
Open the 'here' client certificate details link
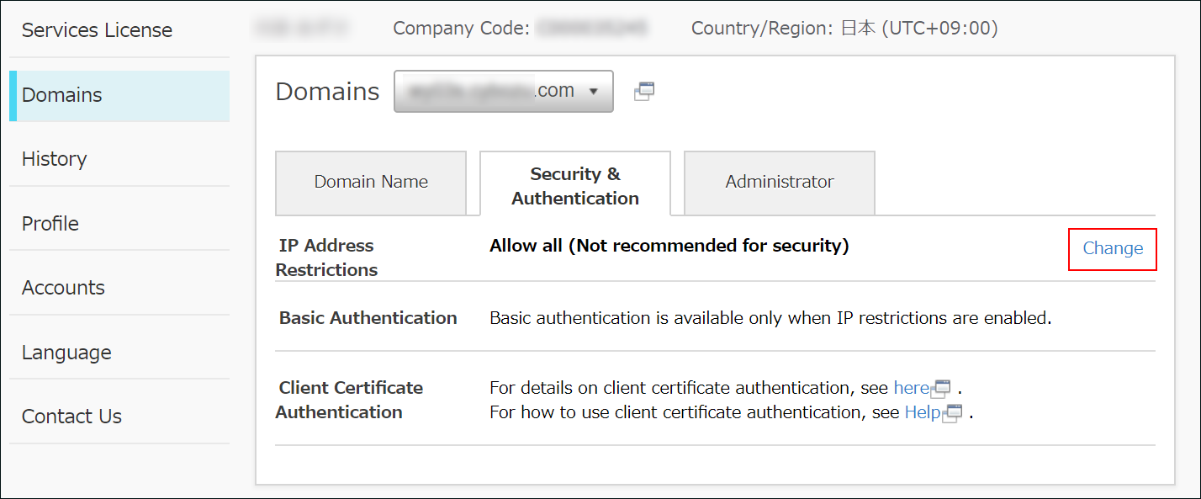[911, 388]
